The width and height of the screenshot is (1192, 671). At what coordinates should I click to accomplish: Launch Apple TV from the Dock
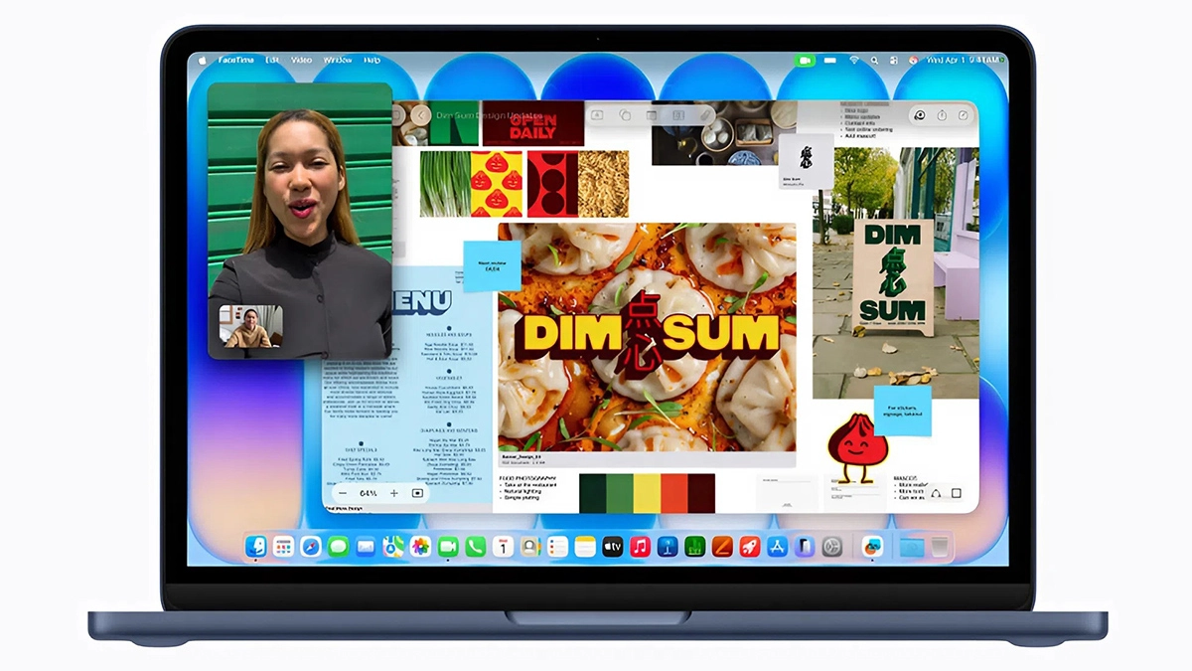click(x=613, y=546)
